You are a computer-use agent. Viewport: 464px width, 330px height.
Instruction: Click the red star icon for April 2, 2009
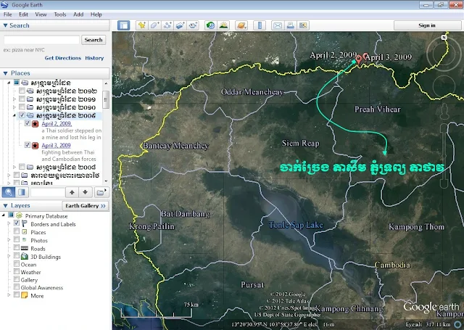click(35, 124)
